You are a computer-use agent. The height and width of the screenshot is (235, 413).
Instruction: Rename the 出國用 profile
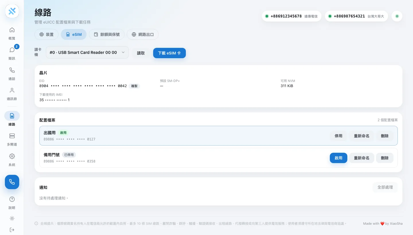click(362, 136)
